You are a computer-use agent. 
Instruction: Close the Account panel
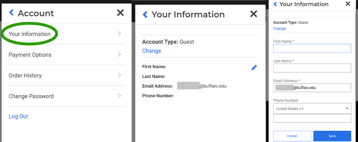[120, 13]
